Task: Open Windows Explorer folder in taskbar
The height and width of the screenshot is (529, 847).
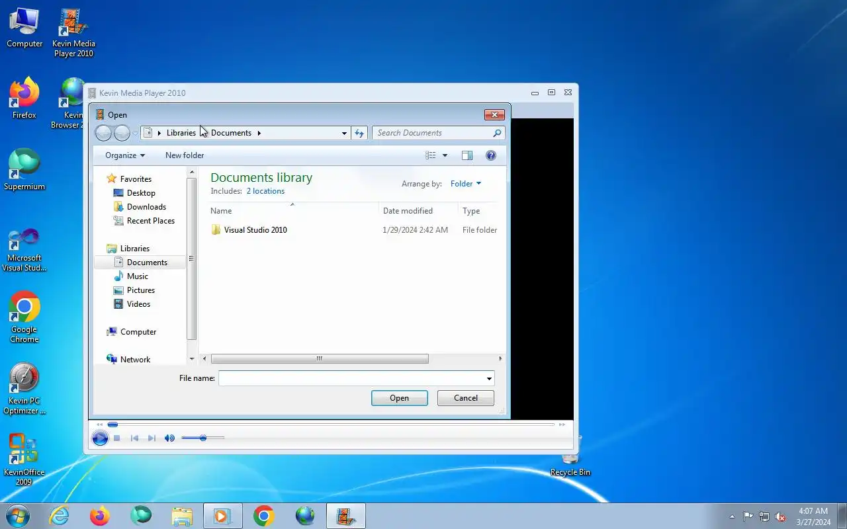Action: tap(182, 516)
